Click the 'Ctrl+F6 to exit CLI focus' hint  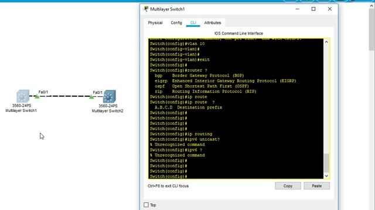168,186
